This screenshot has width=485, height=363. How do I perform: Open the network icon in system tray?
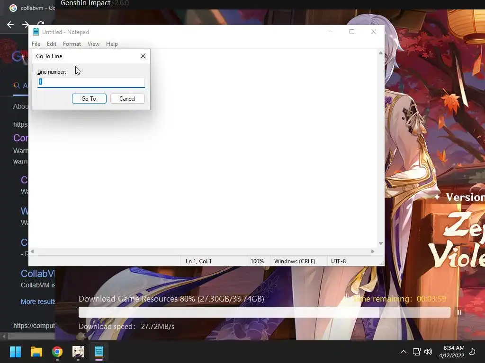[416, 352]
